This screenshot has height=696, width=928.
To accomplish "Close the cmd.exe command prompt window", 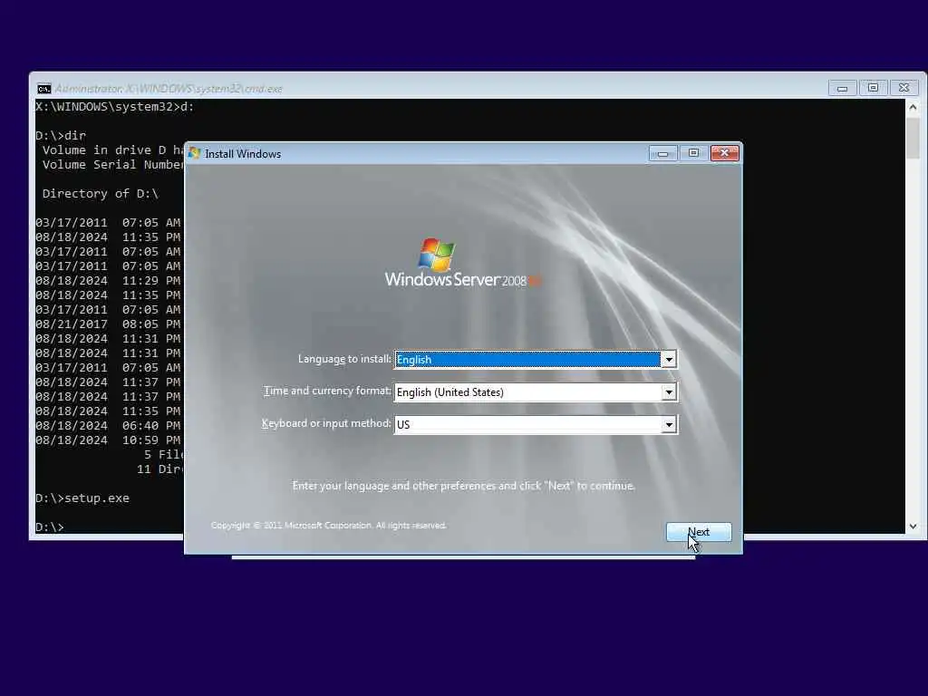I will click(x=904, y=88).
